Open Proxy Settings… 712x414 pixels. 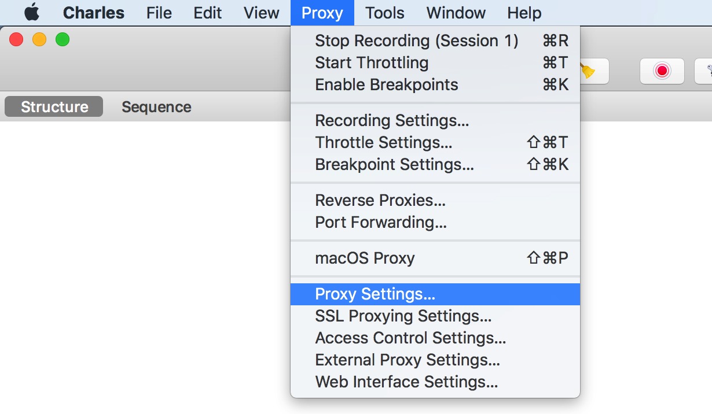[x=435, y=294]
